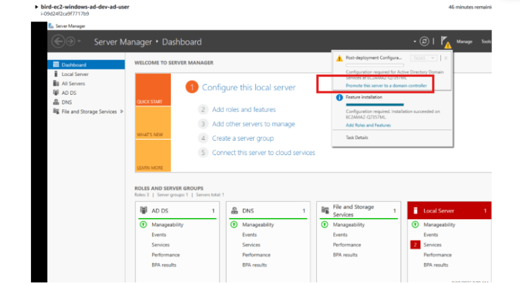
Task: Open Services in the AD DS tile
Action: pyautogui.click(x=161, y=245)
